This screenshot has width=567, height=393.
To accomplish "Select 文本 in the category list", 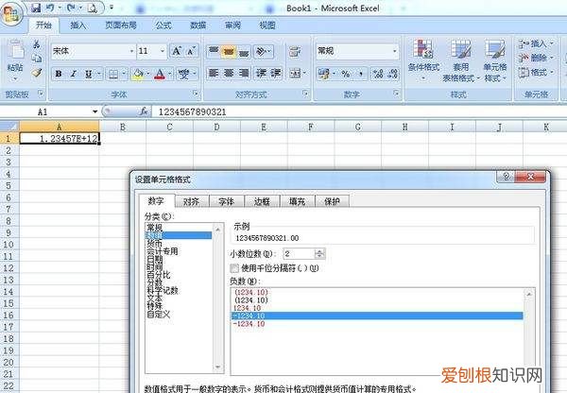I will click(153, 296).
